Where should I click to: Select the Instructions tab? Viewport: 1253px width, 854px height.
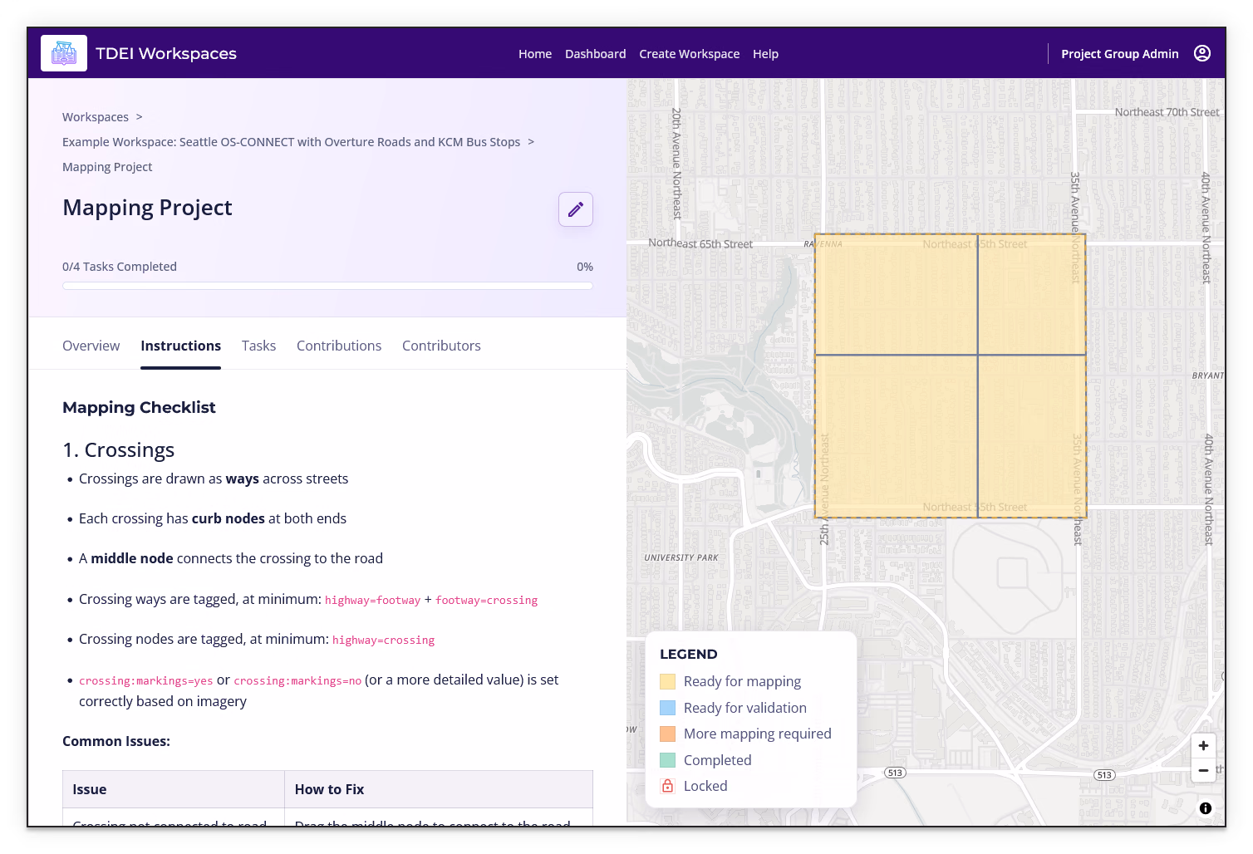point(181,346)
